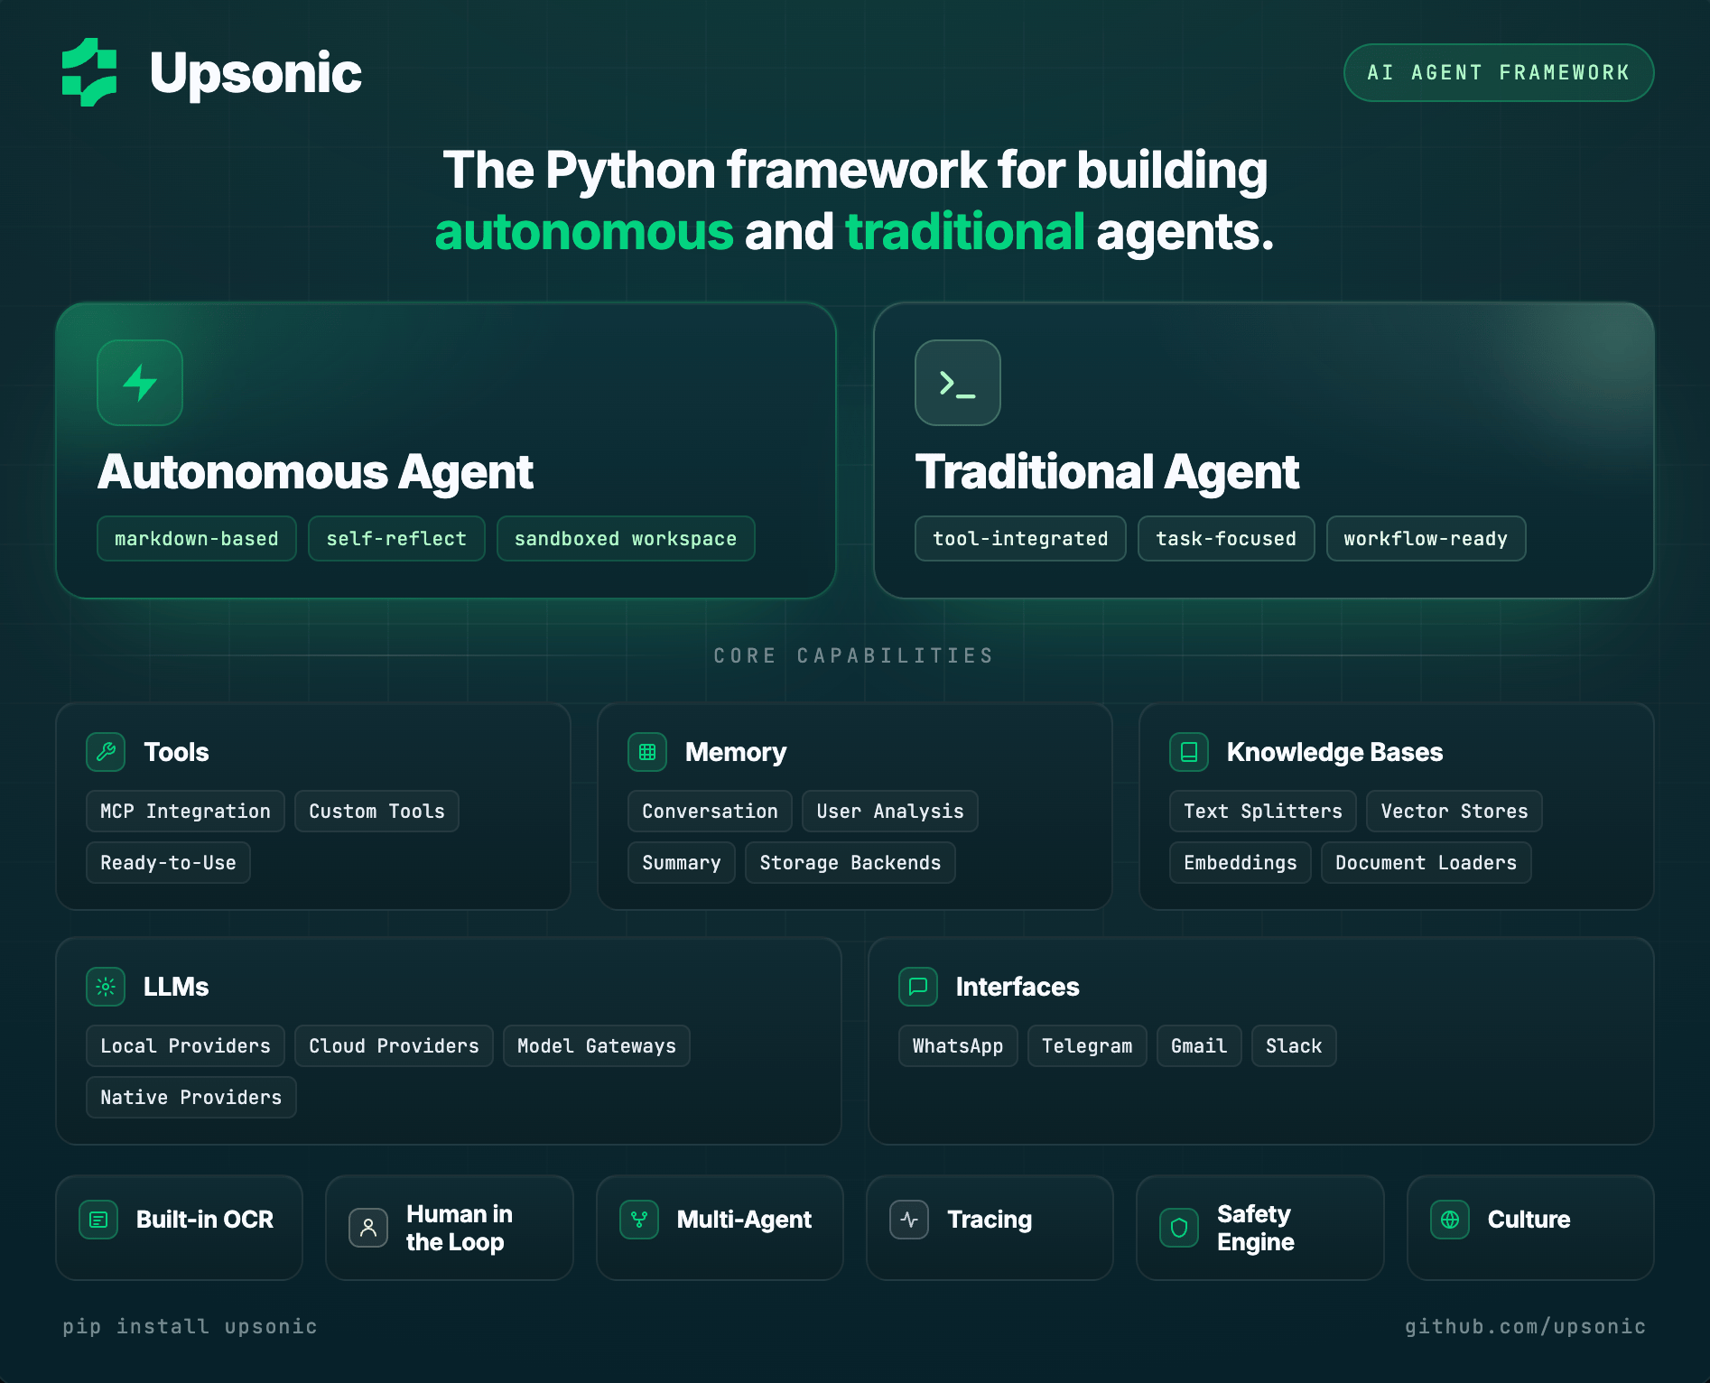Click the tool-integrated tag
This screenshot has width=1710, height=1383.
pyautogui.click(x=1020, y=539)
